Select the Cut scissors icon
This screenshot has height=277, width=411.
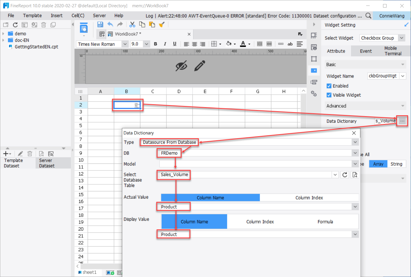pyautogui.click(x=132, y=24)
